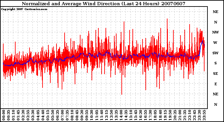Choose the '14:35' time label
The image size is (224, 122).
pyautogui.click(x=126, y=115)
